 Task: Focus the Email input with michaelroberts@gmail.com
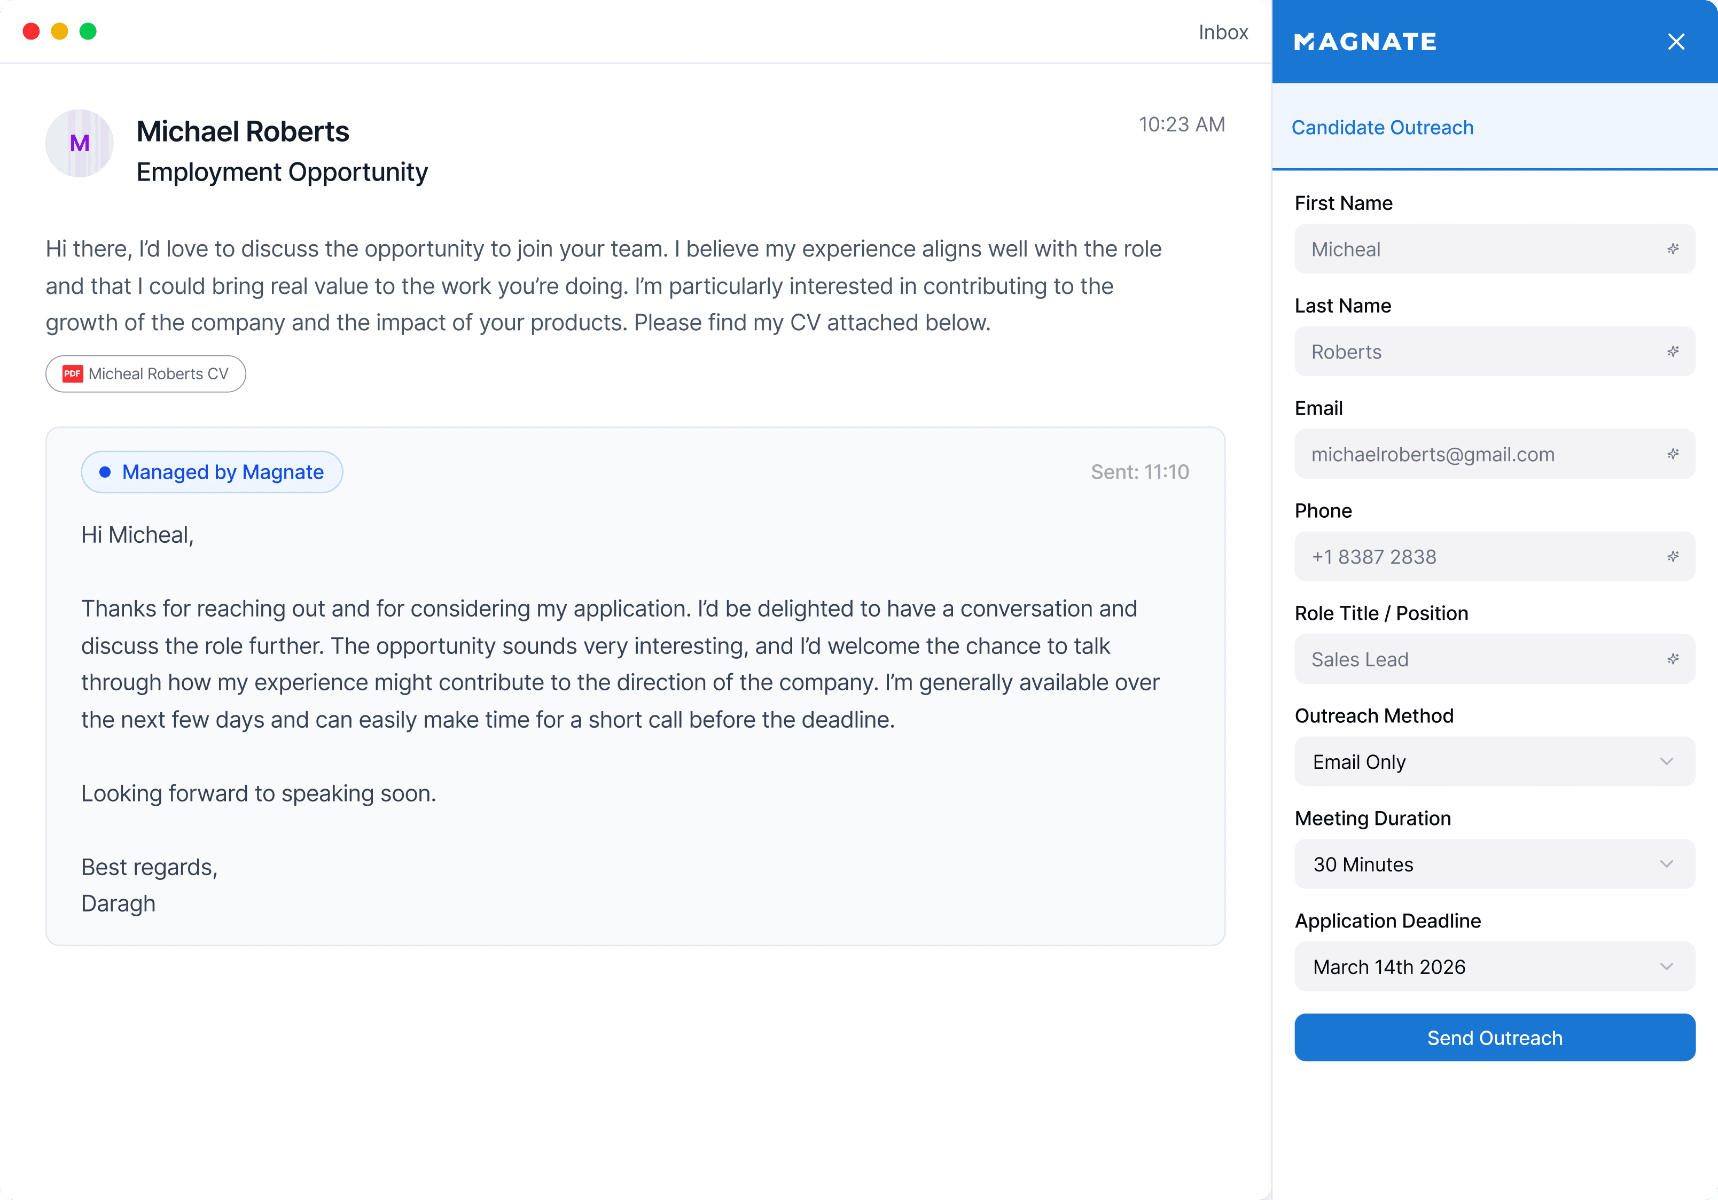tap(1494, 454)
